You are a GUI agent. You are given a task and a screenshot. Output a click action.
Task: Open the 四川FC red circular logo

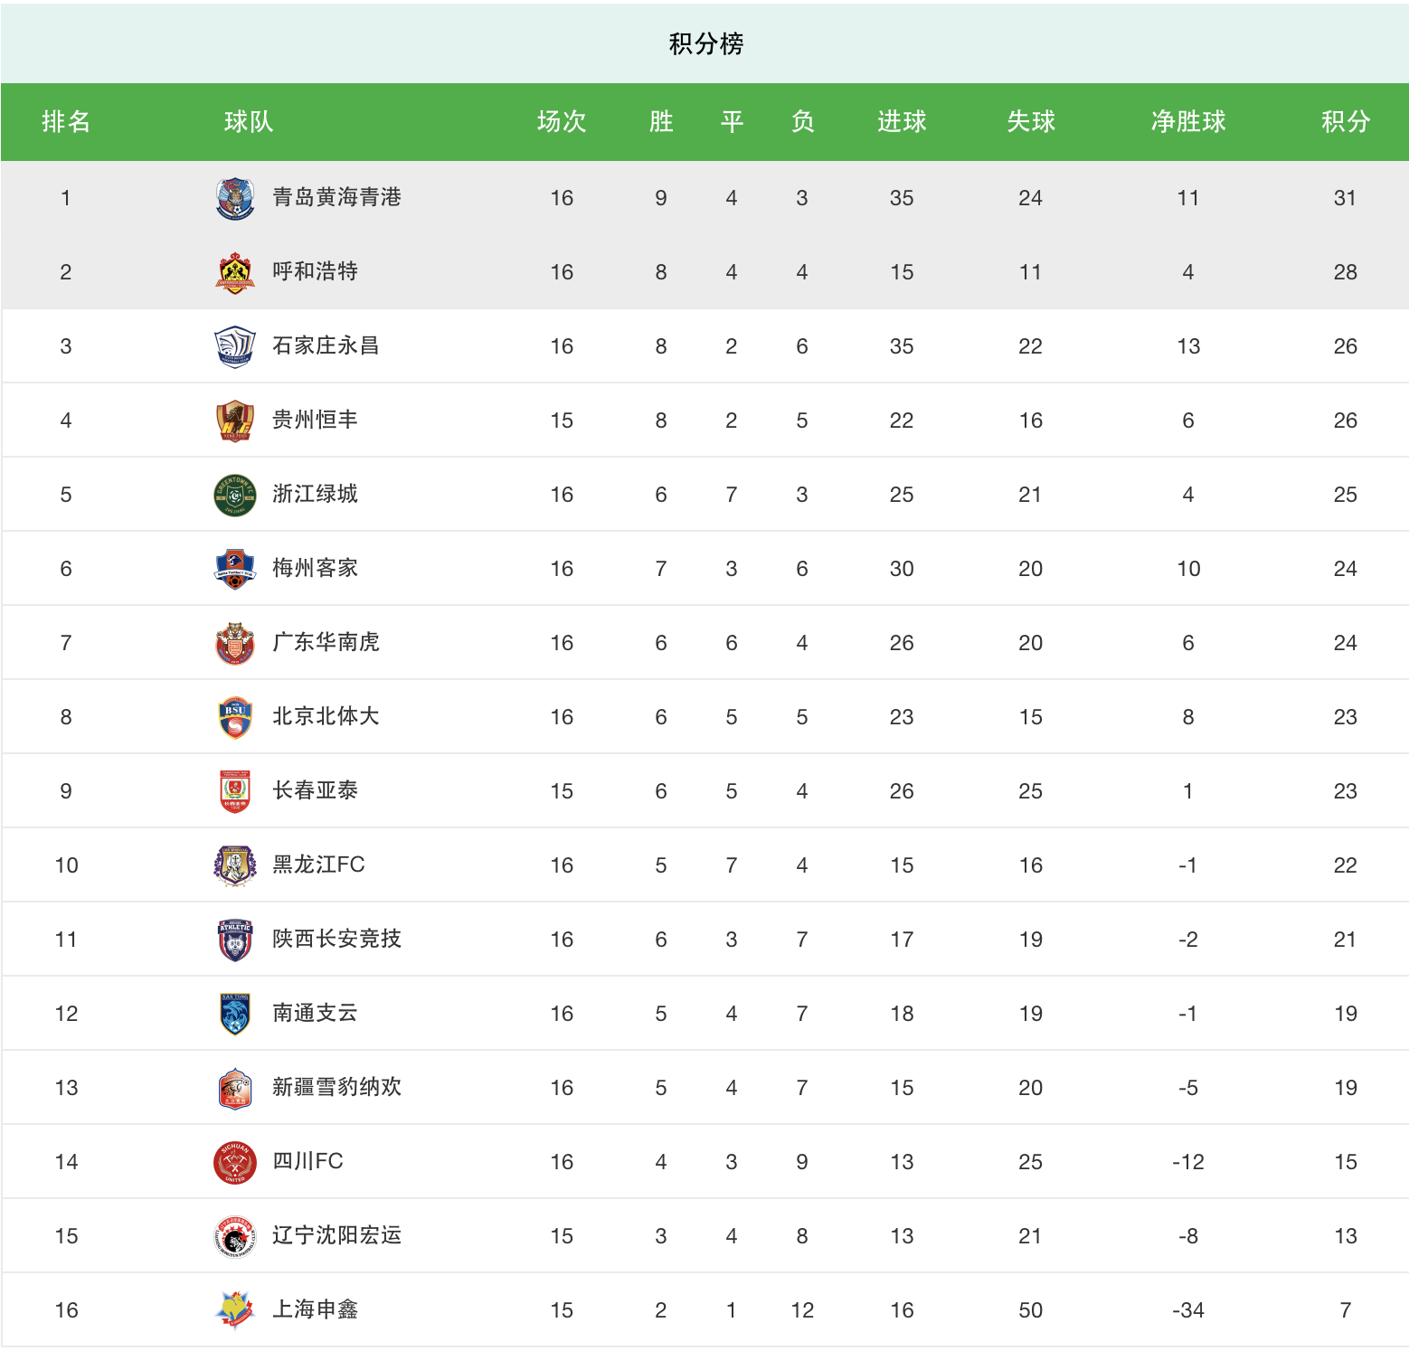coord(235,1163)
